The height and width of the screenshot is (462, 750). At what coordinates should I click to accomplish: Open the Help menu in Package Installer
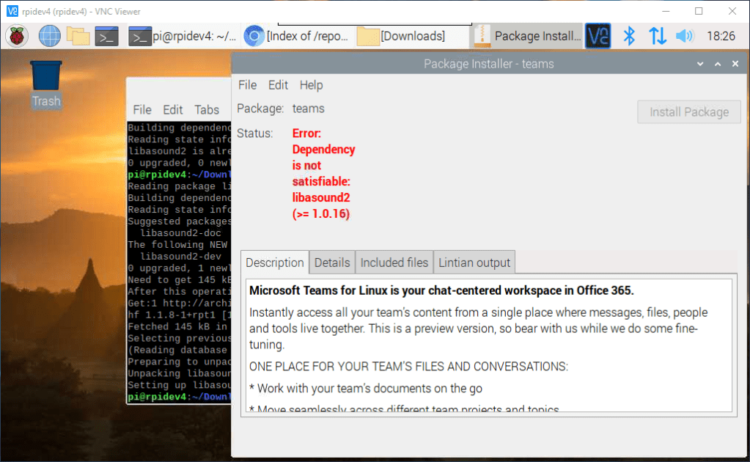pyautogui.click(x=311, y=85)
